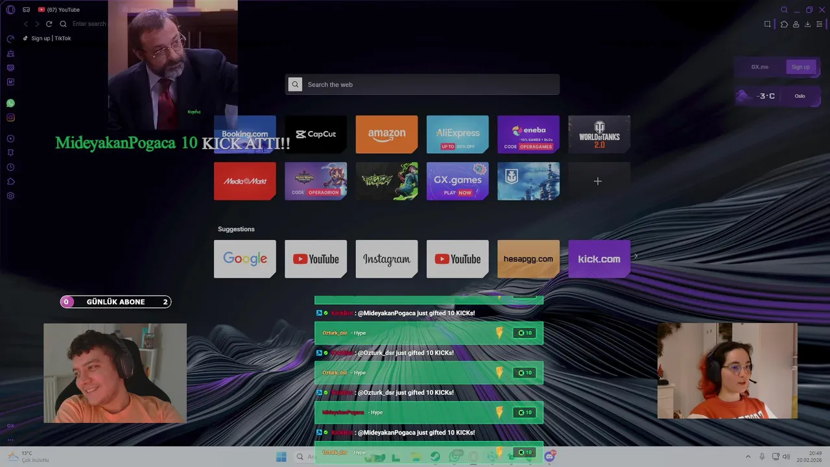The width and height of the screenshot is (830, 467).
Task: Open the first YouTube suggestion tile
Action: coord(316,259)
